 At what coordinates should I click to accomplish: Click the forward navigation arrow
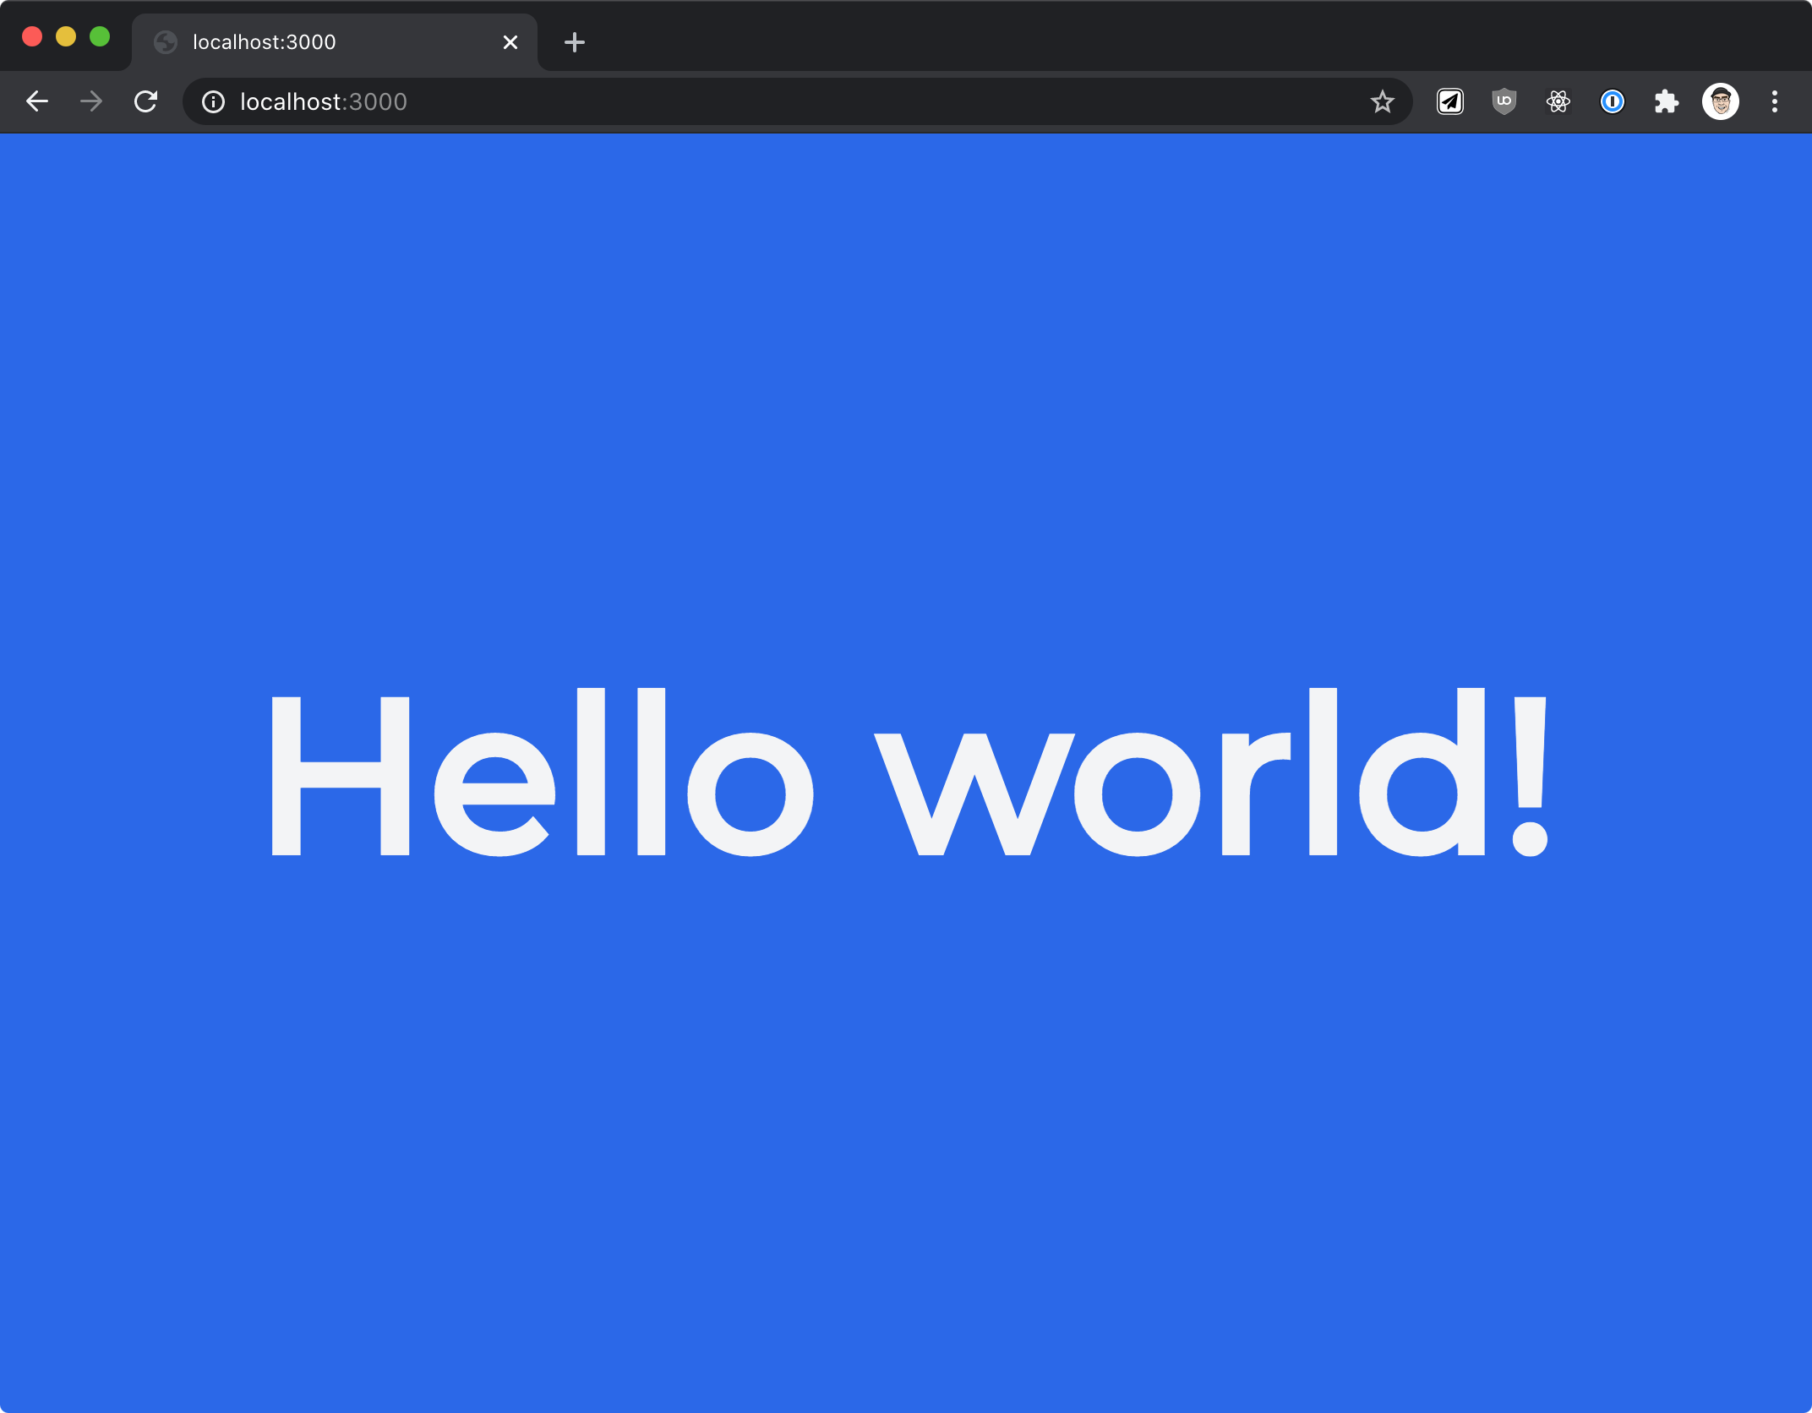click(x=91, y=101)
